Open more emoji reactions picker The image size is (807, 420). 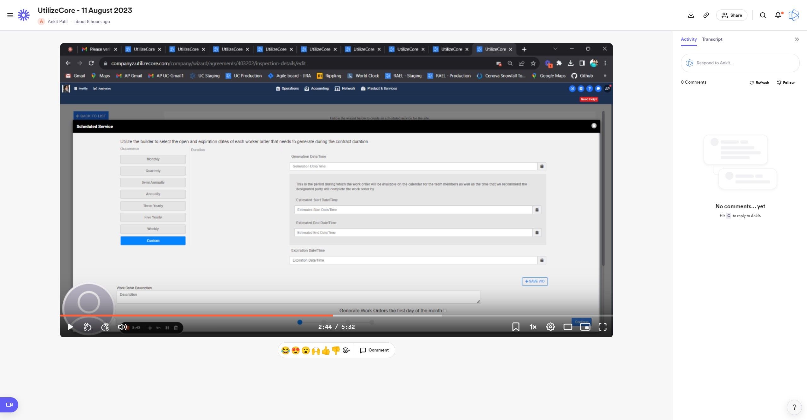[346, 350]
